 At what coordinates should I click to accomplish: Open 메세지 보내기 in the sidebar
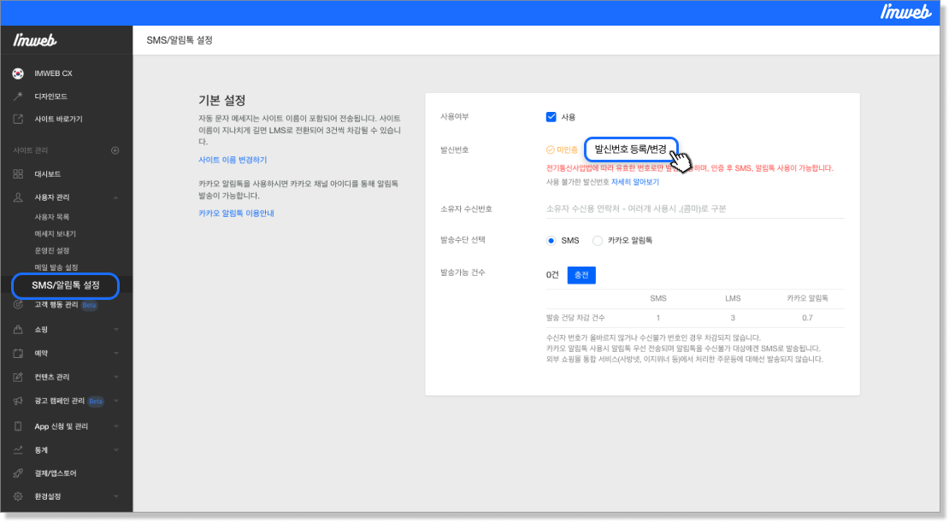[x=55, y=233]
